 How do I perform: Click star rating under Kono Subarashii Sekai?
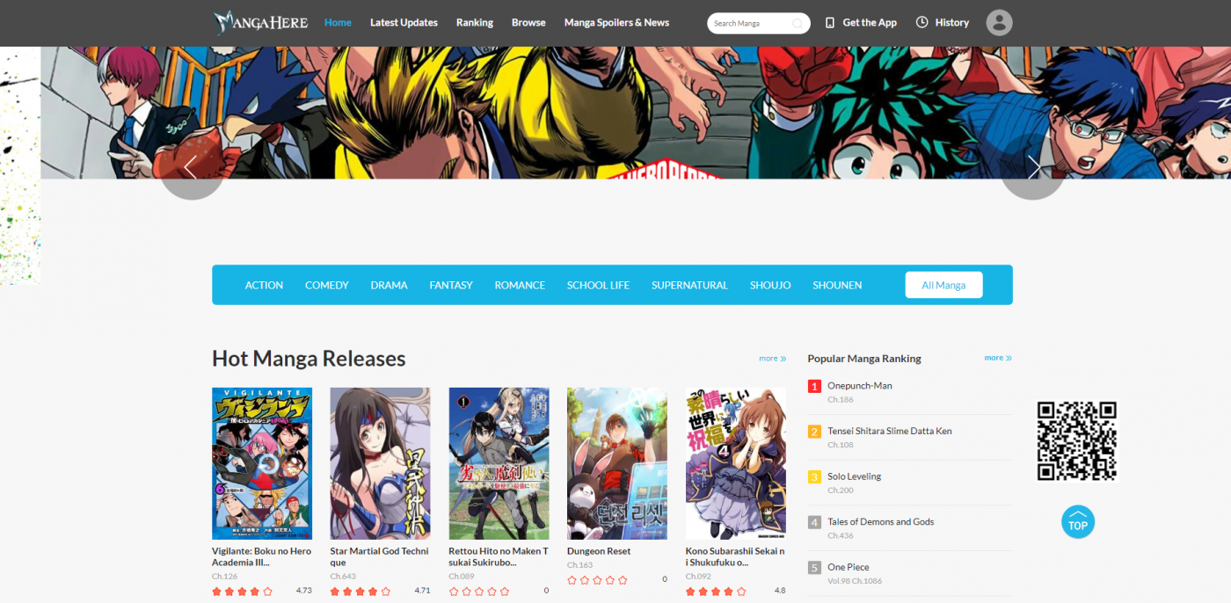[717, 592]
